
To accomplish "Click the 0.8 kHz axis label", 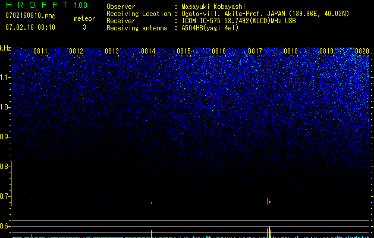I will pos(5,167).
